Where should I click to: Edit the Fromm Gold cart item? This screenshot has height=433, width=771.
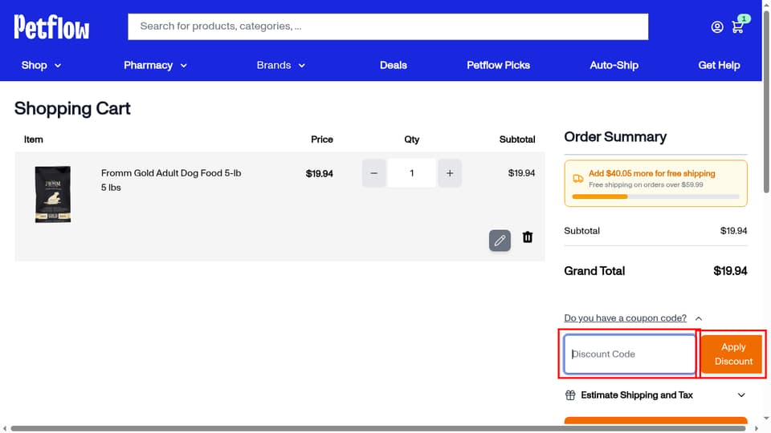(500, 241)
